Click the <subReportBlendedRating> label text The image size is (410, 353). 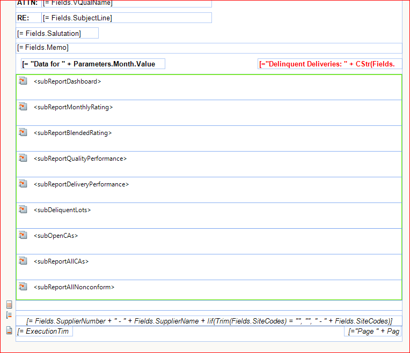tap(72, 133)
